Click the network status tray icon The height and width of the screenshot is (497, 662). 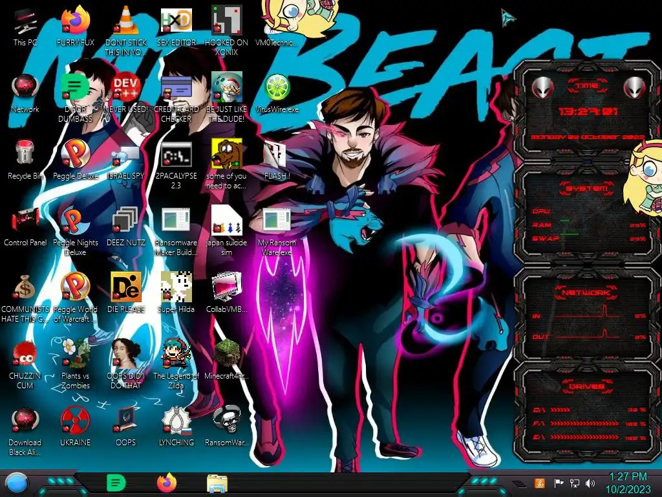point(575,483)
